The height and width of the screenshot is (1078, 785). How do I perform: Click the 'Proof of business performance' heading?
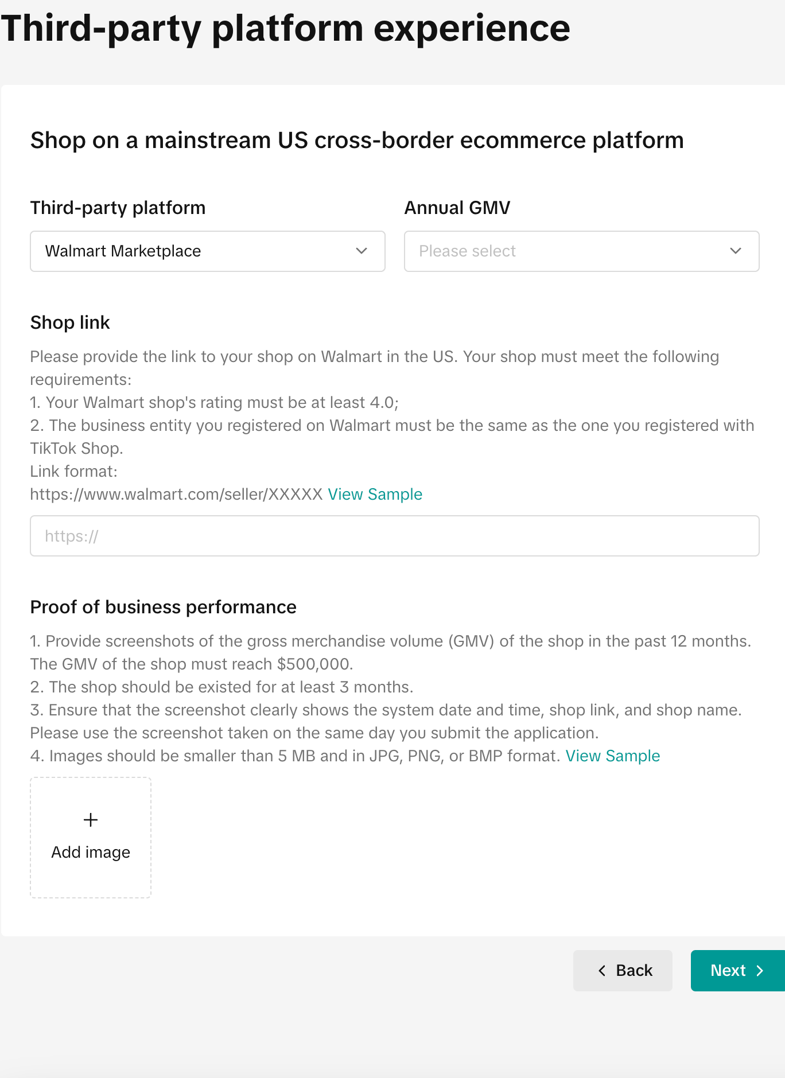[x=163, y=607]
